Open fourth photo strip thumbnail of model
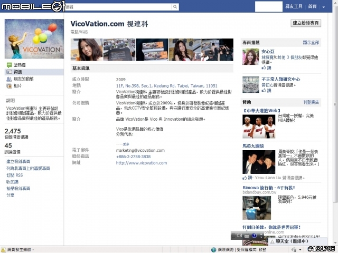The height and width of the screenshot is (253, 338). pyautogui.click(x=184, y=50)
